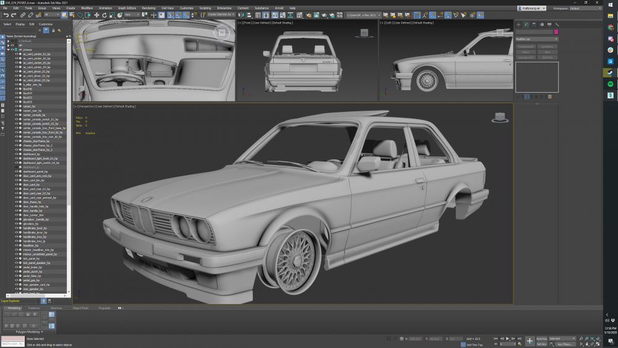Switch to the Object Paint ribbon tab

pos(80,308)
